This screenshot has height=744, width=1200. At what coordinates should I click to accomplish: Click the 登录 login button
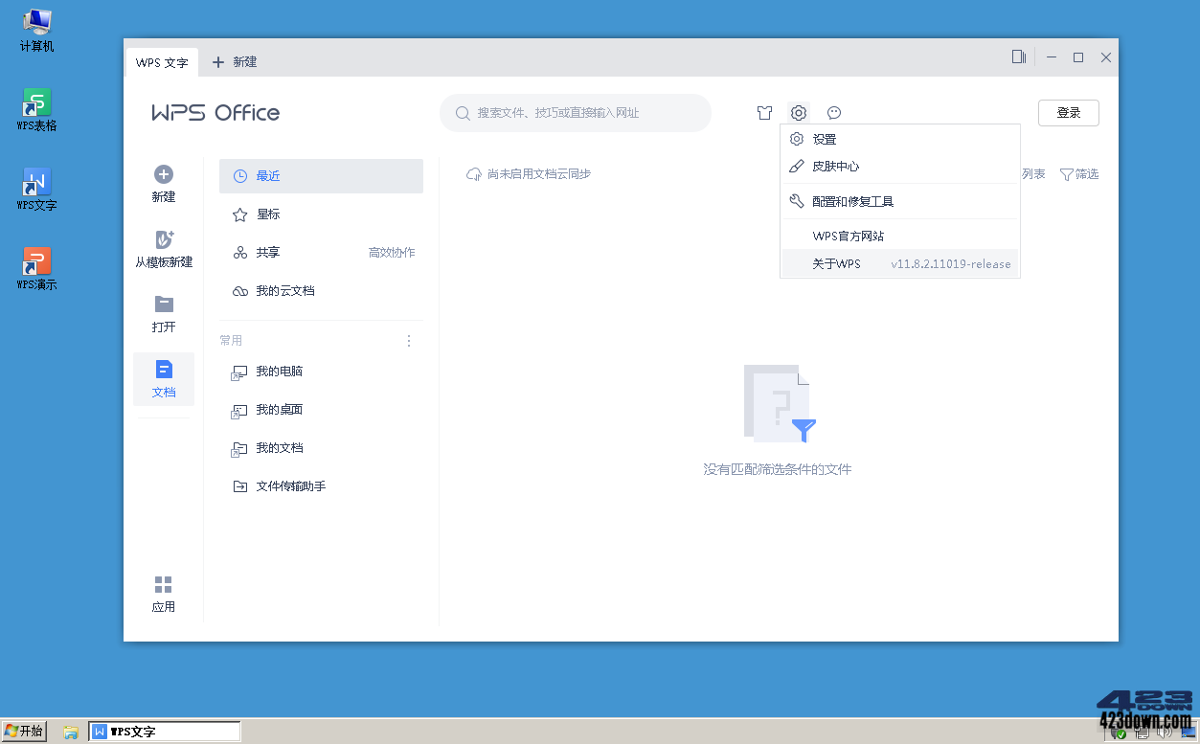[1068, 112]
